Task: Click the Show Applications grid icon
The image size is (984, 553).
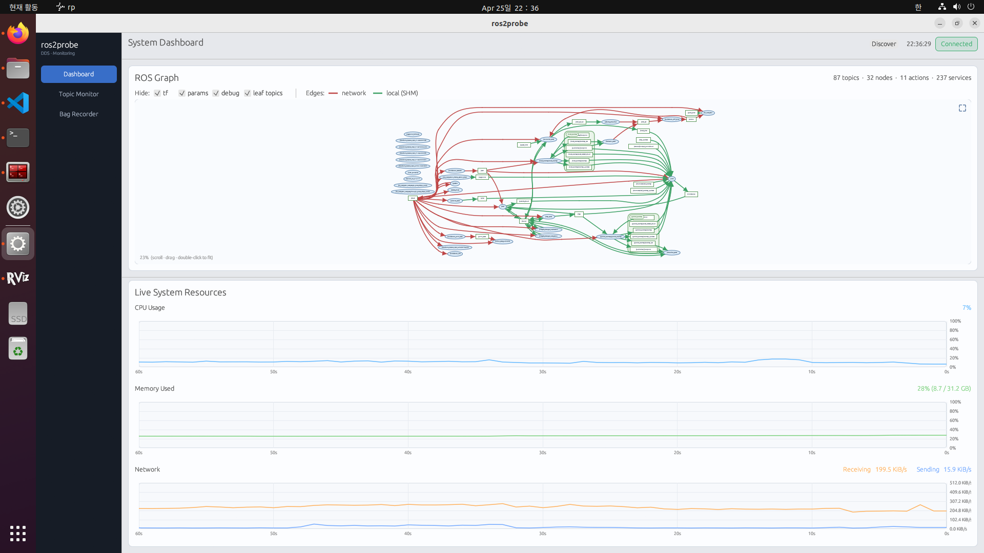Action: point(17,534)
